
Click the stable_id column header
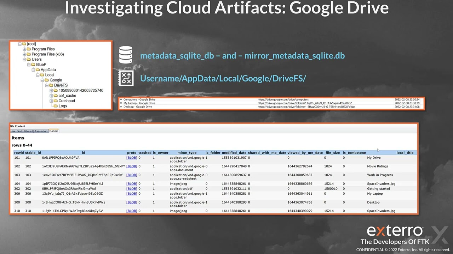click(x=33, y=153)
